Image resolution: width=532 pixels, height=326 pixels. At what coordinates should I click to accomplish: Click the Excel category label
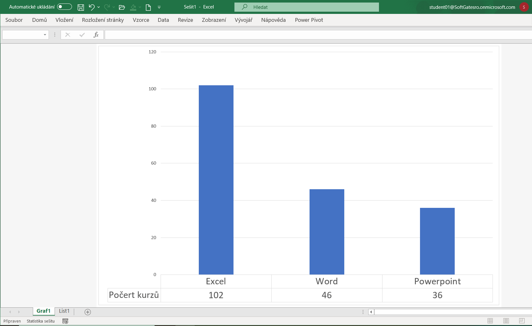216,281
